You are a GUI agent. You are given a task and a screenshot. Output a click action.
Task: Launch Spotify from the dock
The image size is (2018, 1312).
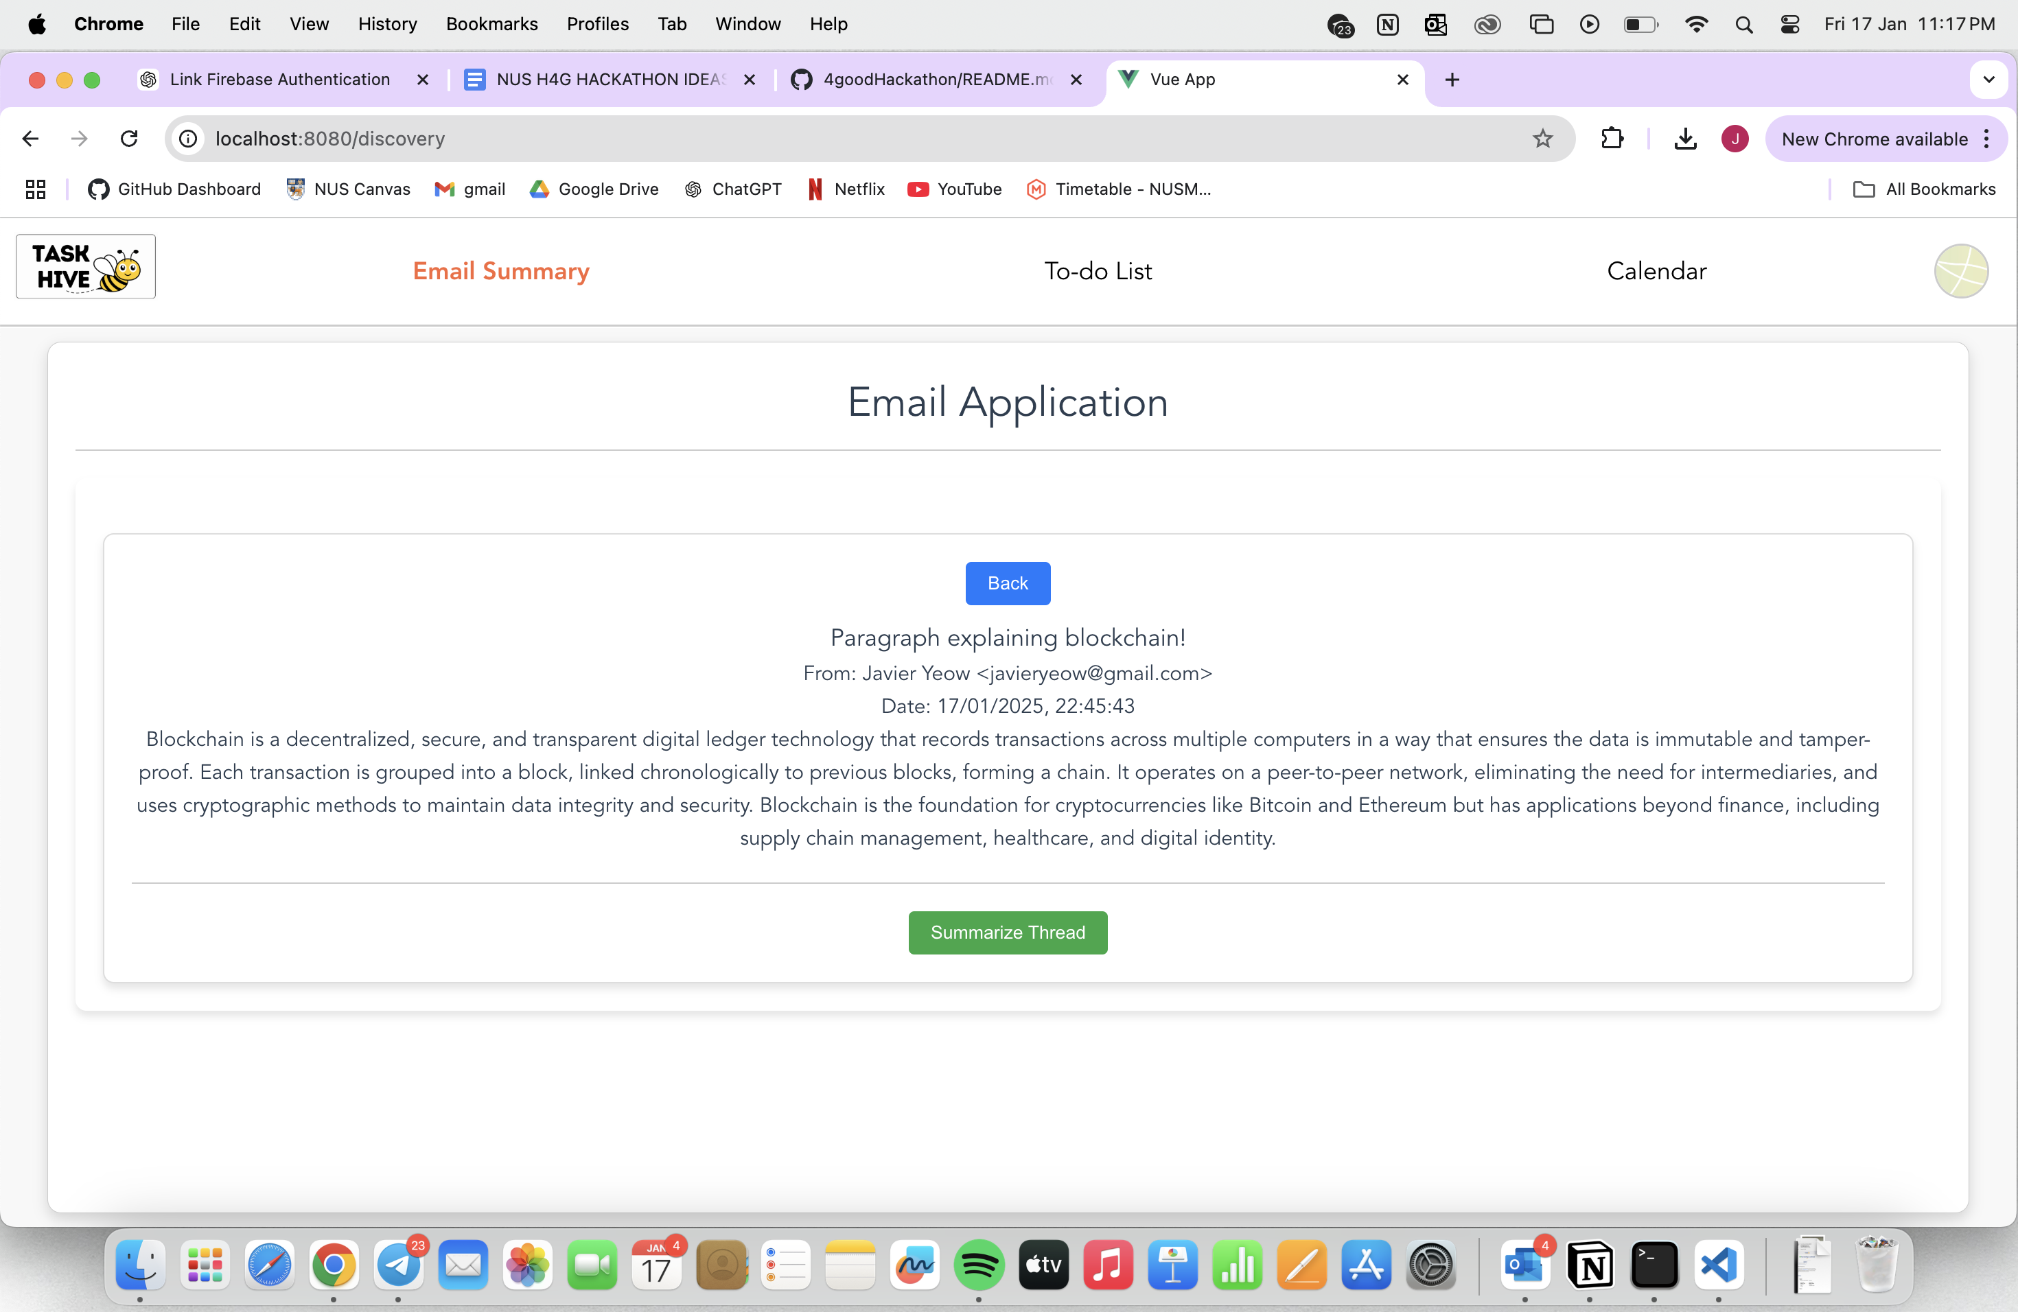pos(979,1265)
